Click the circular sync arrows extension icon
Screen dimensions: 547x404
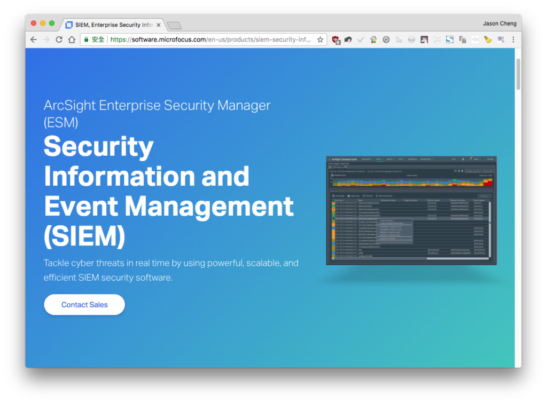point(386,39)
